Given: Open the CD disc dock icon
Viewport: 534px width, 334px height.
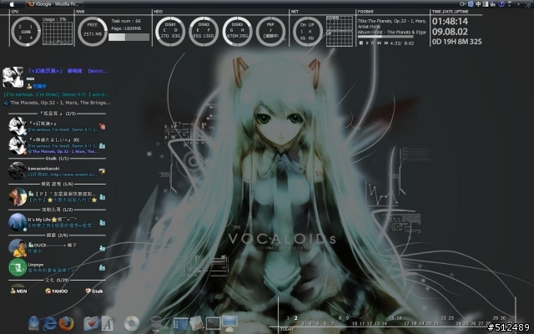Looking at the screenshot, I should coord(132,323).
